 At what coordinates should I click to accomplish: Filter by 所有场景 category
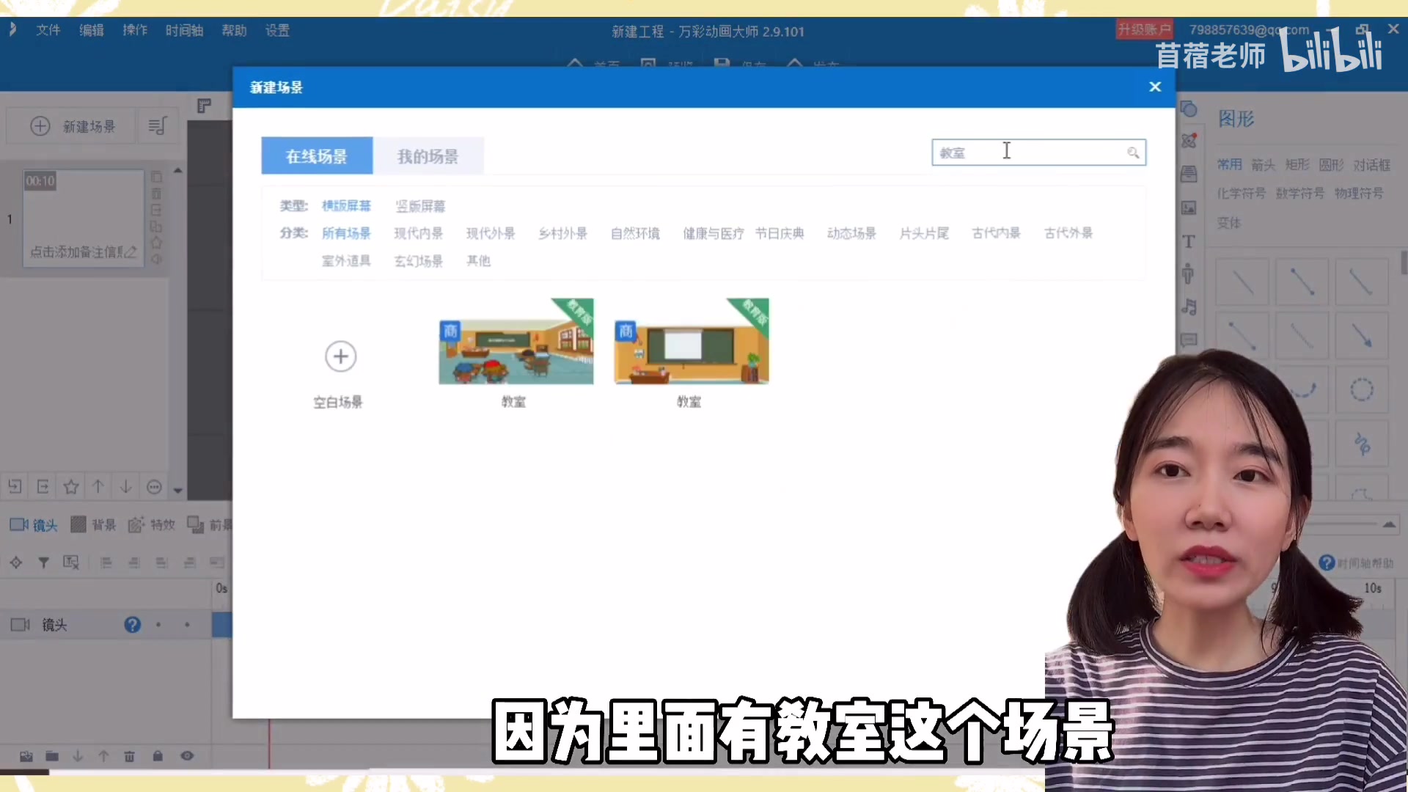pyautogui.click(x=346, y=233)
